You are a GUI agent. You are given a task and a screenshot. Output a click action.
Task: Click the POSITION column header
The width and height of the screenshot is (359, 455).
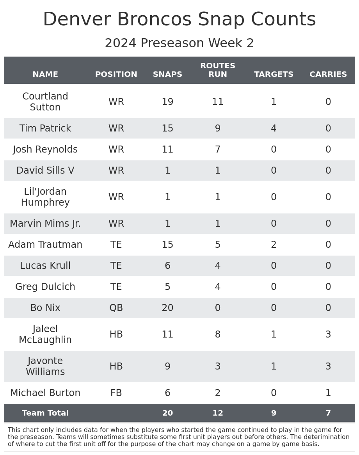click(x=116, y=75)
